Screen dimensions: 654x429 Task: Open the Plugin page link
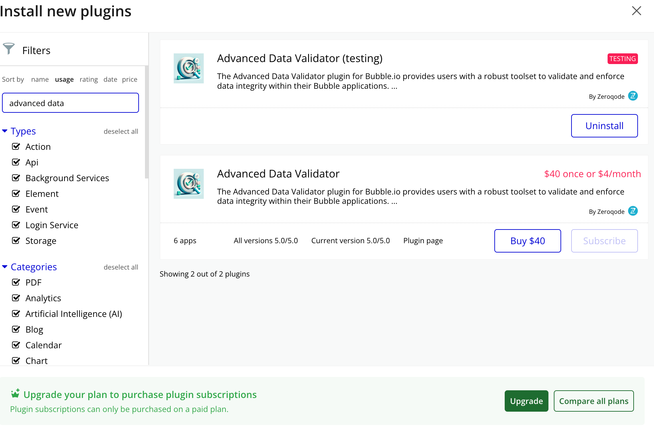coord(423,241)
